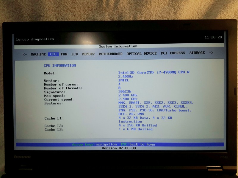Image resolution: width=238 pixels, height=178 pixels.
Task: Click the ESC back to home hint
Action: [x=138, y=144]
